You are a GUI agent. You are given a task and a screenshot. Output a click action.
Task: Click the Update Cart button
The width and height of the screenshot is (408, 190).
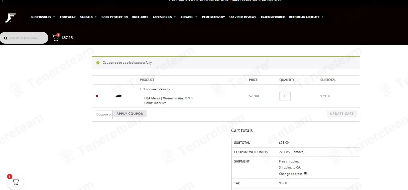click(x=342, y=114)
